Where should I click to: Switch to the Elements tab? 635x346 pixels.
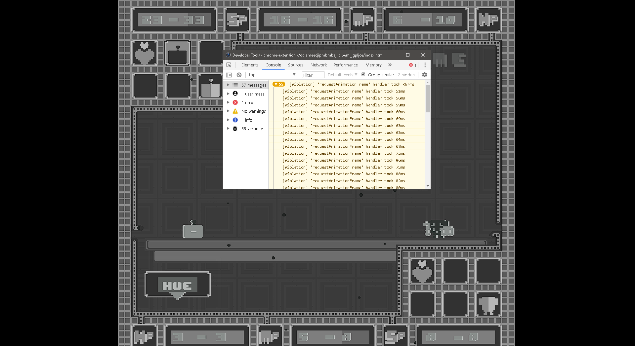[250, 65]
